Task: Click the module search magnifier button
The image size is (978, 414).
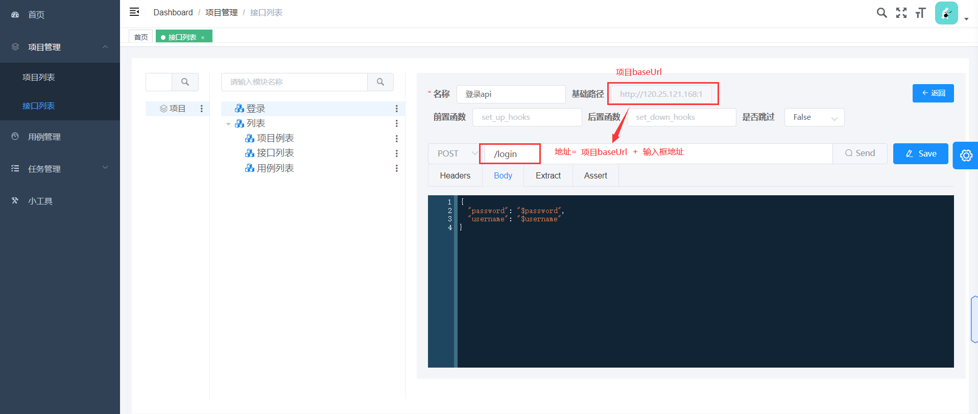Action: [x=380, y=82]
